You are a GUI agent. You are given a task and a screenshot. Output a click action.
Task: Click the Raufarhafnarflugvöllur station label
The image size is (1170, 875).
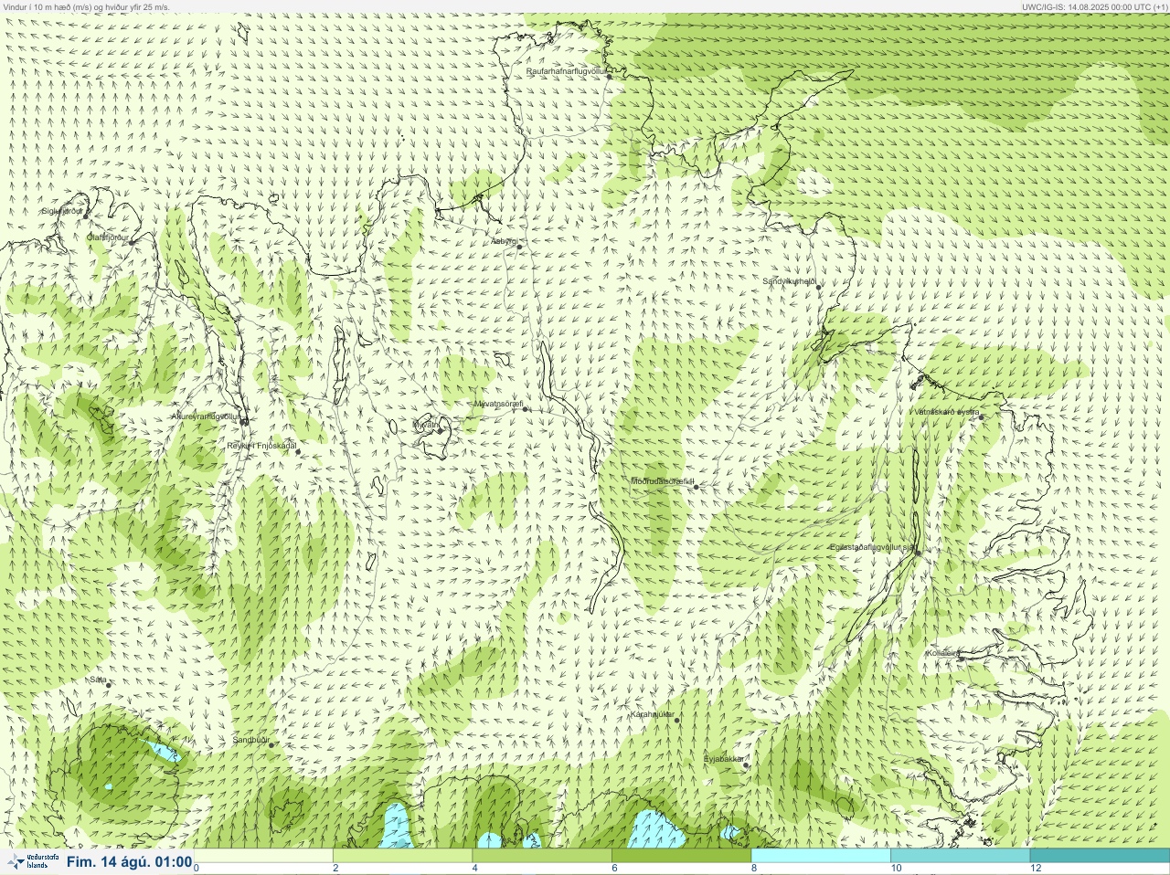[566, 70]
